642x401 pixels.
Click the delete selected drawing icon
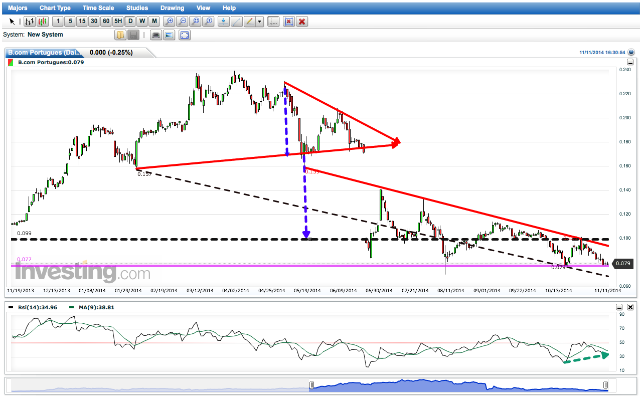(288, 22)
